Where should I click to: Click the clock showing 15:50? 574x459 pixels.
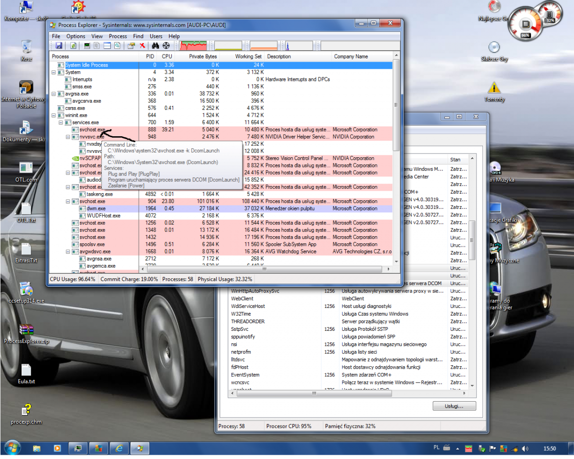[550, 448]
